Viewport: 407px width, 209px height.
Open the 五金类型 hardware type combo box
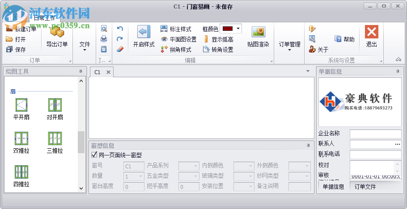click(x=189, y=176)
